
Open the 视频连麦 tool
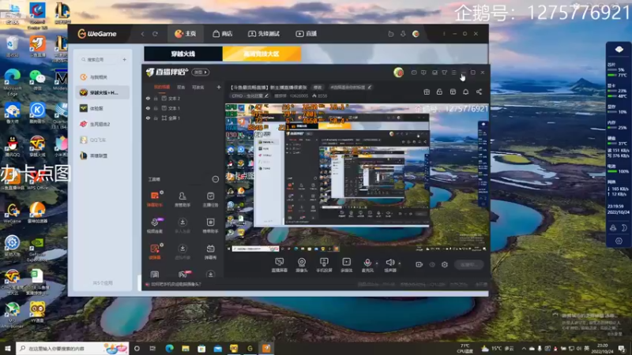(154, 226)
